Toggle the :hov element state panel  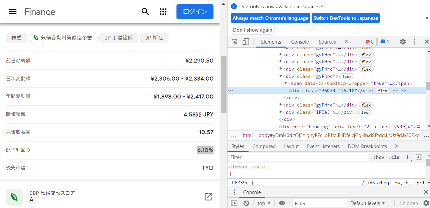point(379,157)
